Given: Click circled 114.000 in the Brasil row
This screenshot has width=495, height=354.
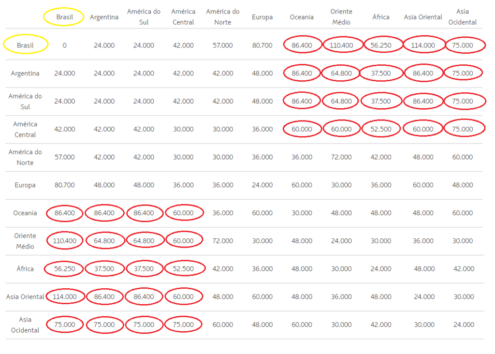Looking at the screenshot, I should (x=424, y=45).
